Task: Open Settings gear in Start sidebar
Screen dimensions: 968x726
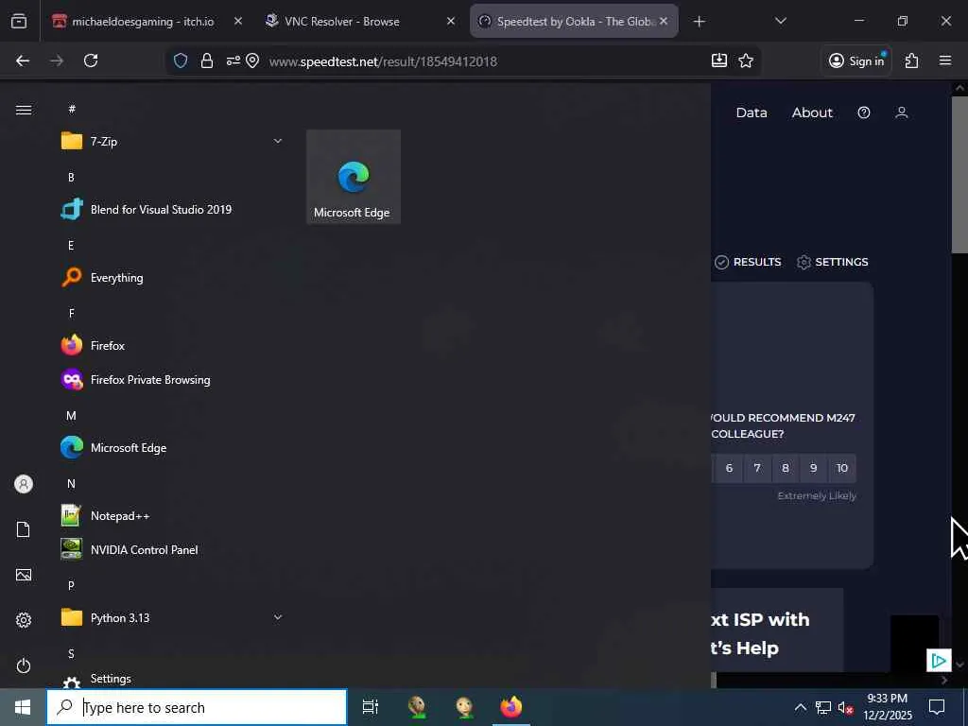Action: pyautogui.click(x=24, y=620)
